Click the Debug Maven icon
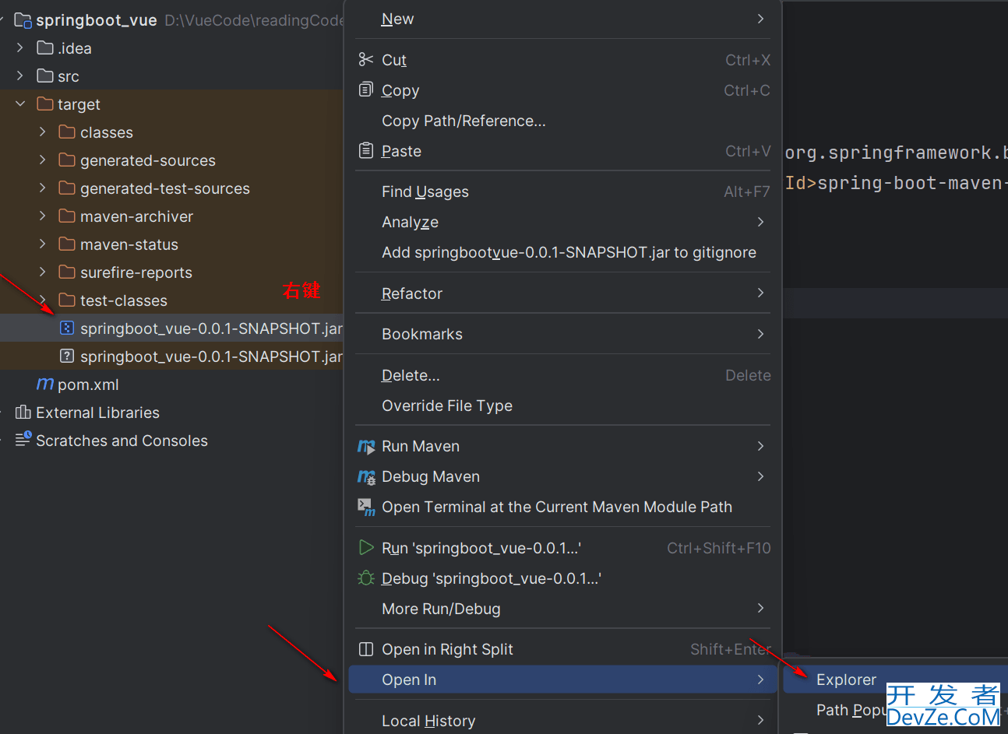The image size is (1008, 734). [x=366, y=476]
